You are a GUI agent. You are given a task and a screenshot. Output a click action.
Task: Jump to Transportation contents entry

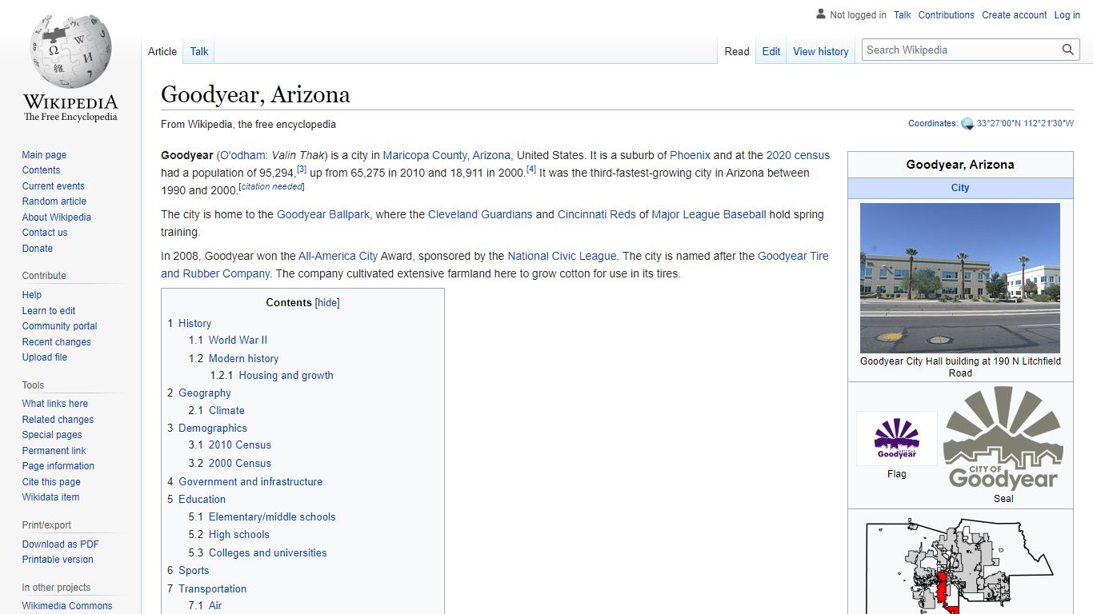212,589
